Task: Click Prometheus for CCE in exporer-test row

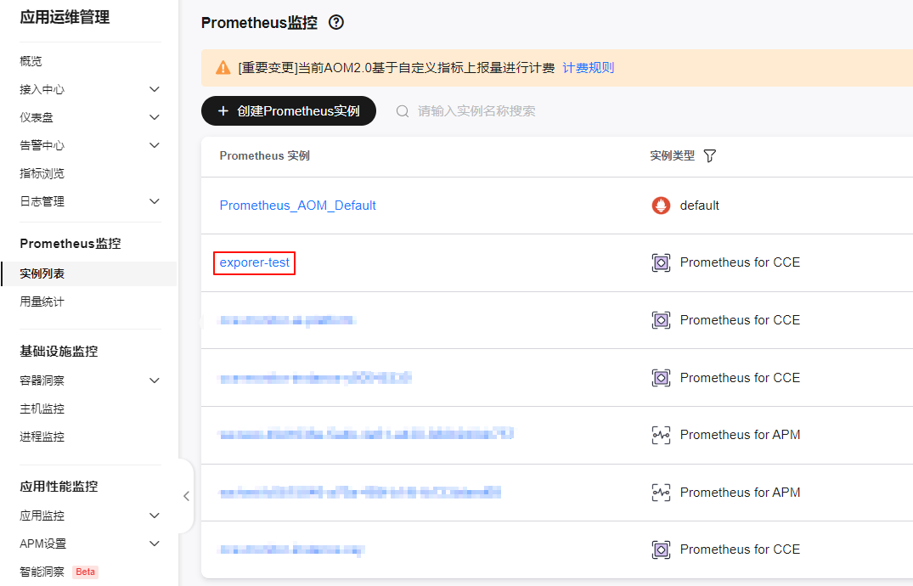Action: 740,262
